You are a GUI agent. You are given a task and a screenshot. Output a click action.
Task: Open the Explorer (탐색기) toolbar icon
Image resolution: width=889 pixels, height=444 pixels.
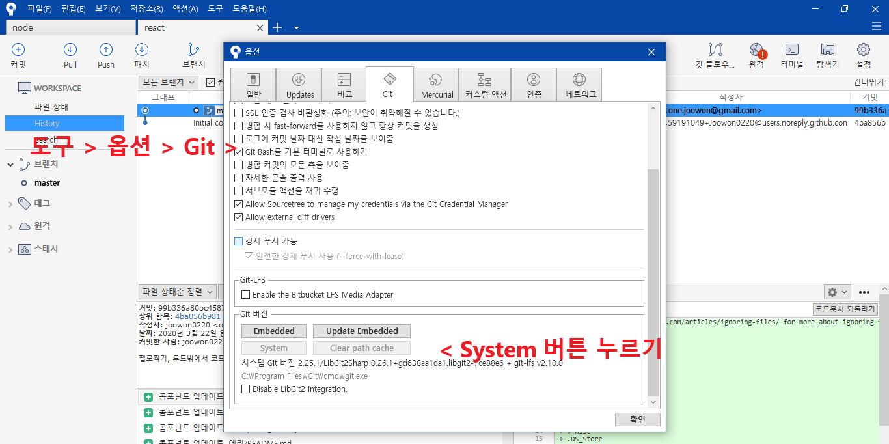point(828,49)
